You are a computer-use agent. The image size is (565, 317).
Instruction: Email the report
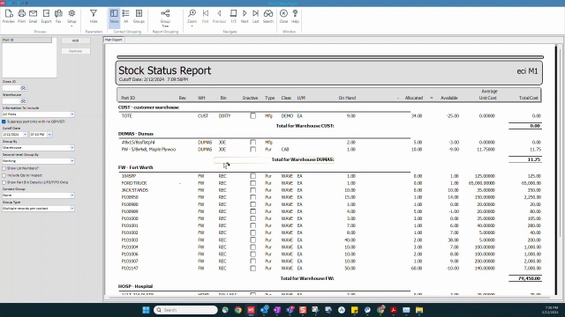point(34,16)
